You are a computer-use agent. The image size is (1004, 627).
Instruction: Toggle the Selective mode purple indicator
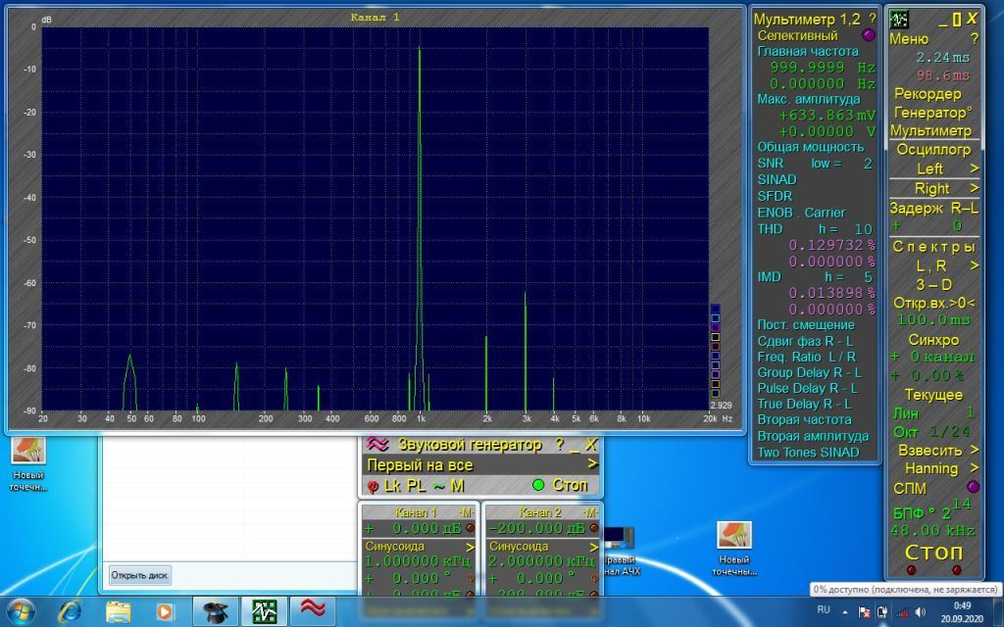(867, 35)
